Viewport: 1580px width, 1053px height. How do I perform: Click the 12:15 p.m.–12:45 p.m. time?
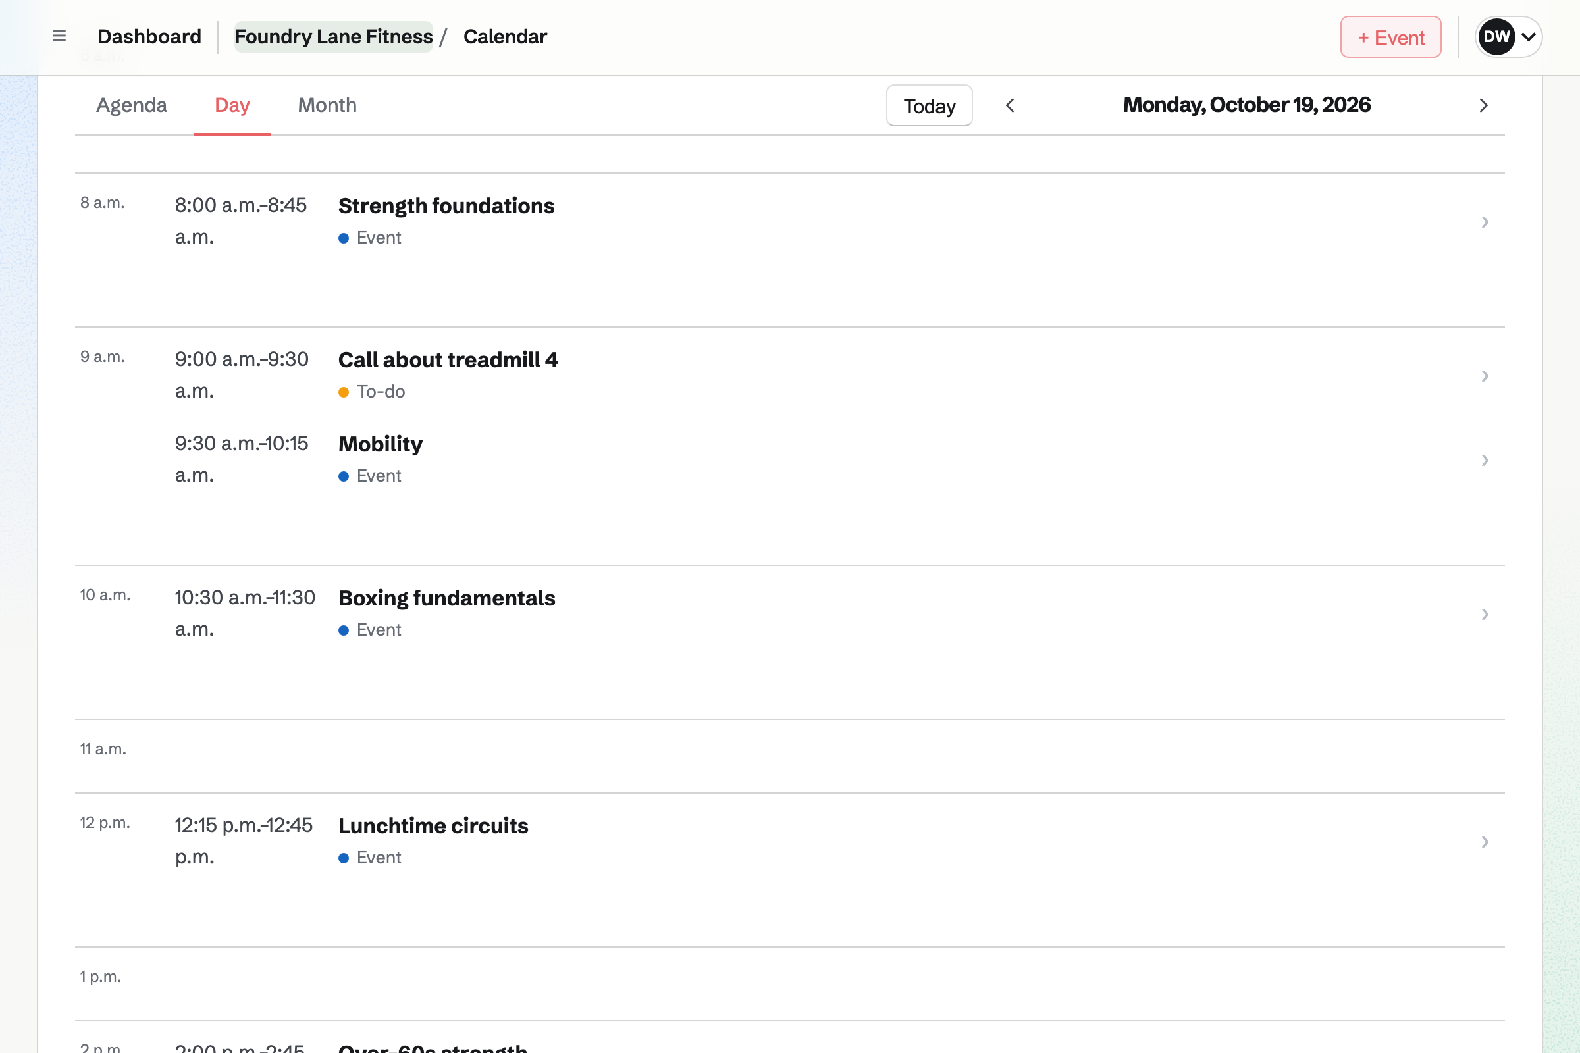pos(243,841)
